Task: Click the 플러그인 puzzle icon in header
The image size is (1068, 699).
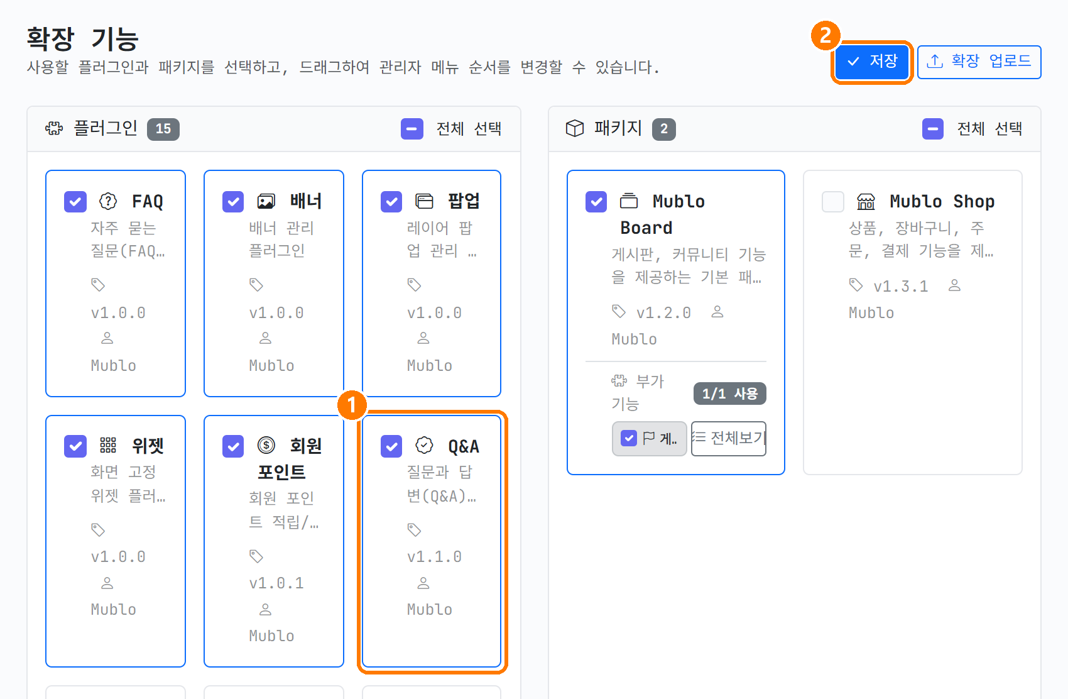Action: [54, 129]
